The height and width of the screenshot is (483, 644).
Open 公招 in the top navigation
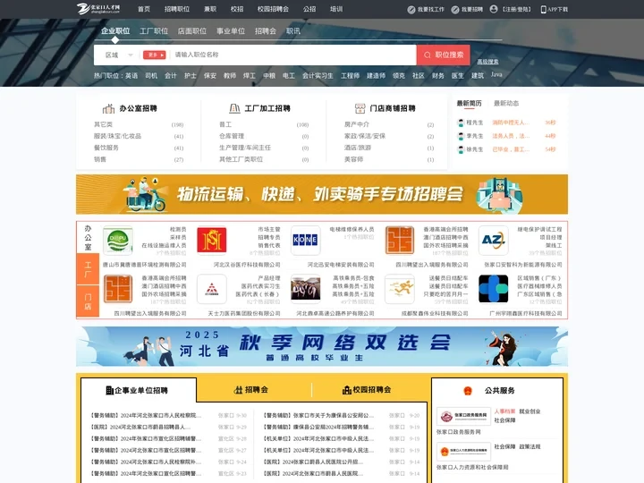[309, 9]
